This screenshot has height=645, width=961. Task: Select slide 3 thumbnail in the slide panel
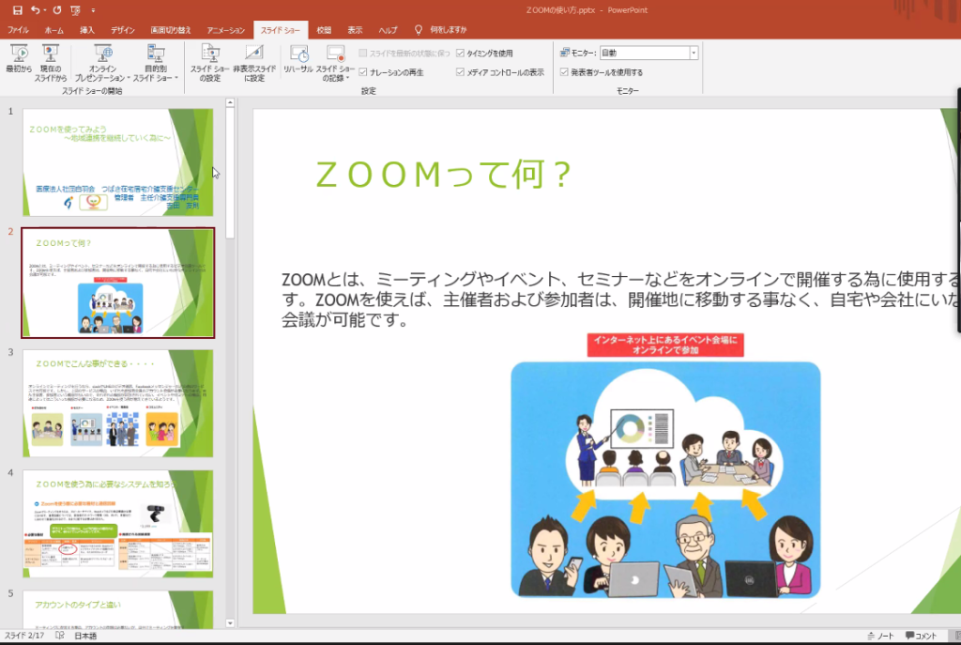[x=117, y=403]
